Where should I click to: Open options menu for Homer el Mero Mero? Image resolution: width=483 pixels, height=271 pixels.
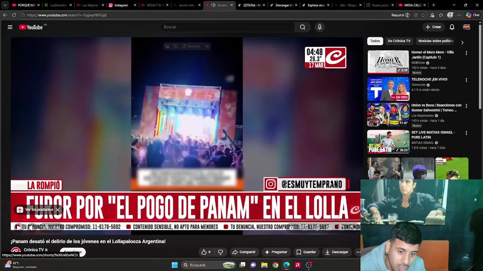tap(466, 53)
